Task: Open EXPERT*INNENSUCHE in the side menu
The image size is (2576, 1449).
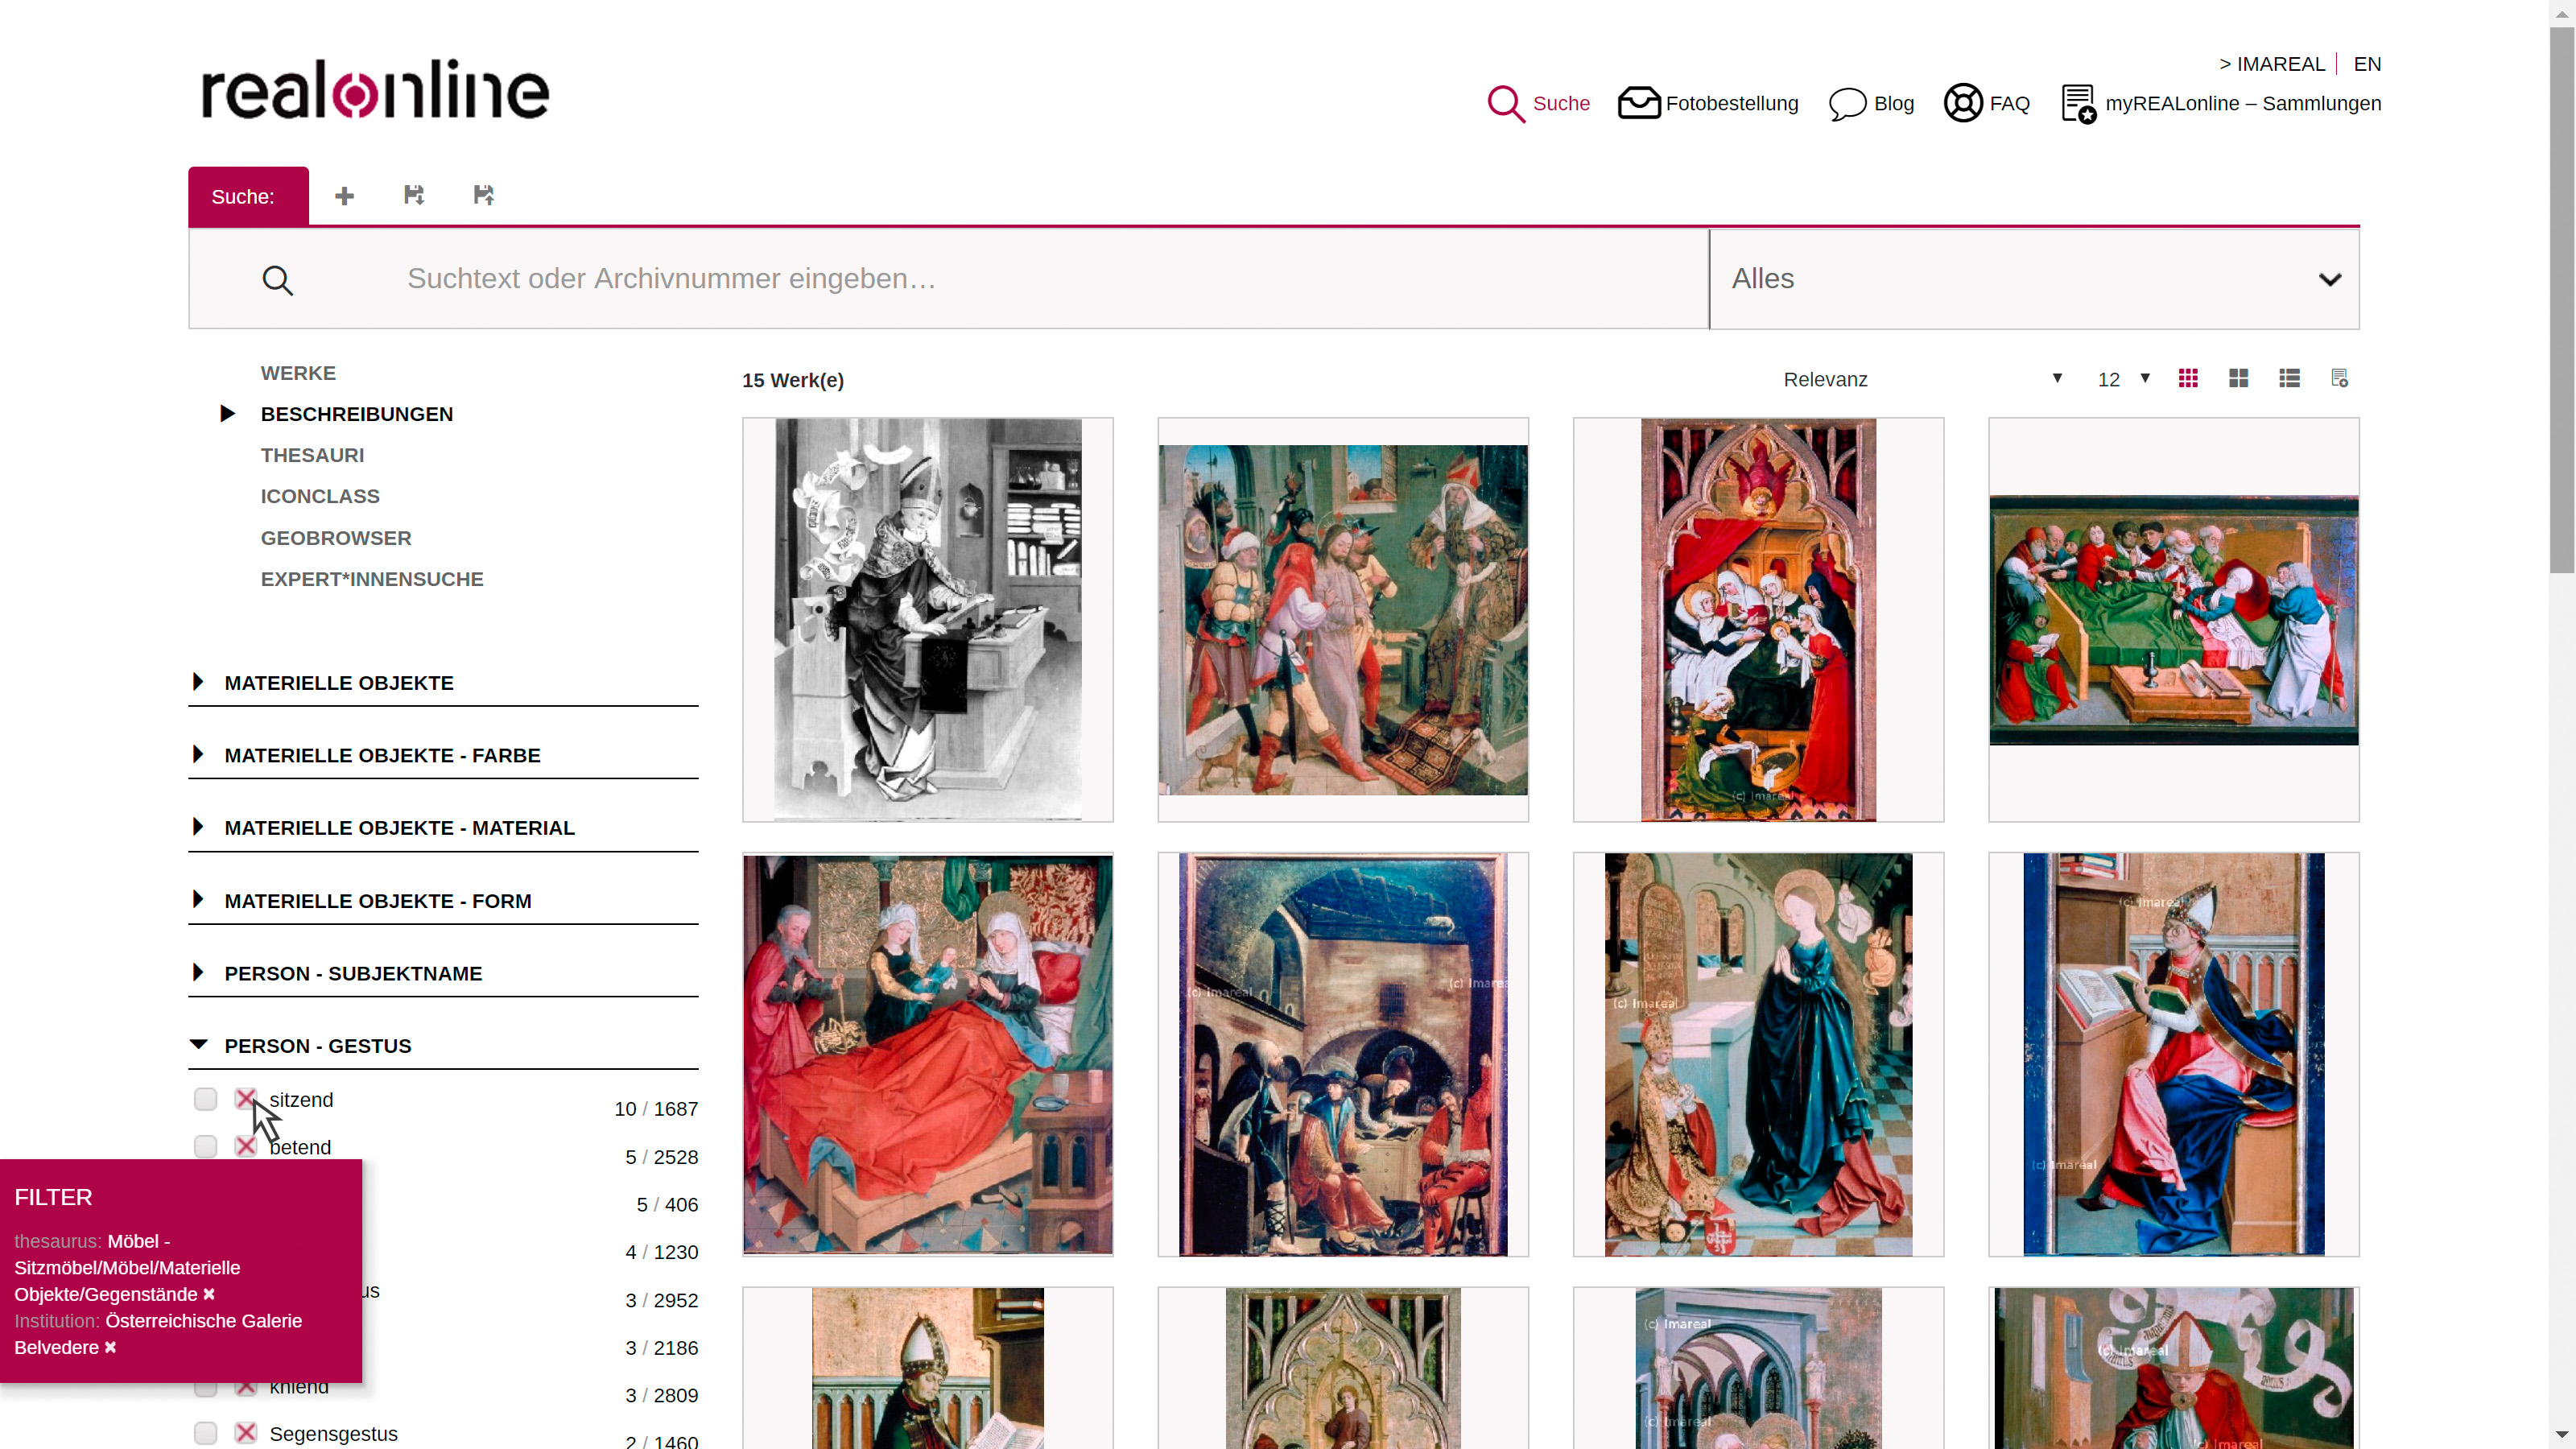Action: coord(372,579)
